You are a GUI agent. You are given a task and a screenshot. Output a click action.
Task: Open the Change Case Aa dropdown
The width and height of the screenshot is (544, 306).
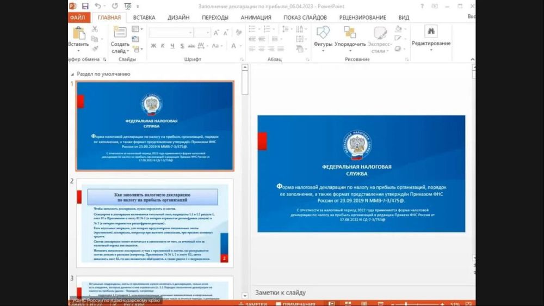click(217, 46)
